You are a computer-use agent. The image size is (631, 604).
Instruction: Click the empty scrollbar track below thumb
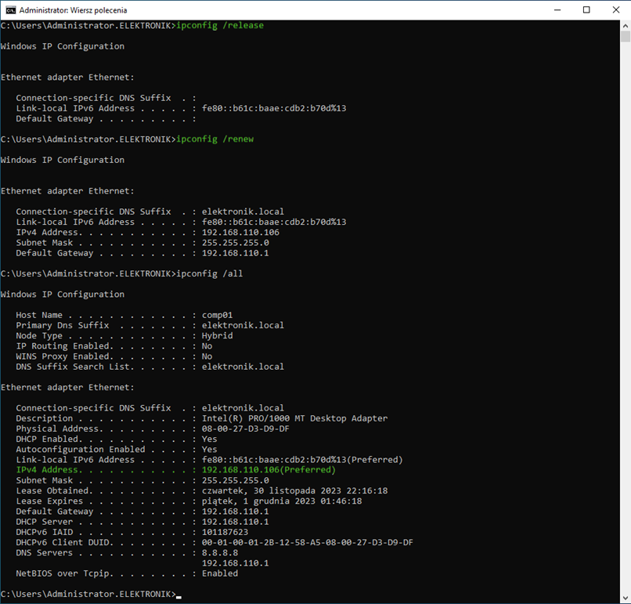coord(625,313)
